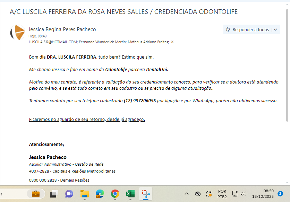
Task: Click the scroll-up arrow at top right
Action: (x=287, y=5)
